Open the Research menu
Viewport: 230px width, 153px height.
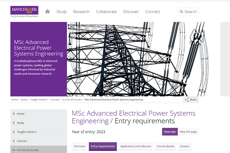[81, 12]
